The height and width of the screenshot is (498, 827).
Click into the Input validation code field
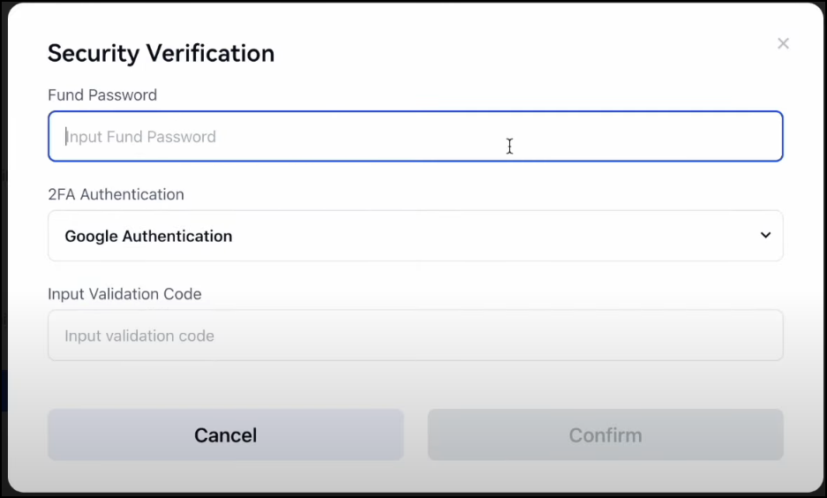coord(415,336)
